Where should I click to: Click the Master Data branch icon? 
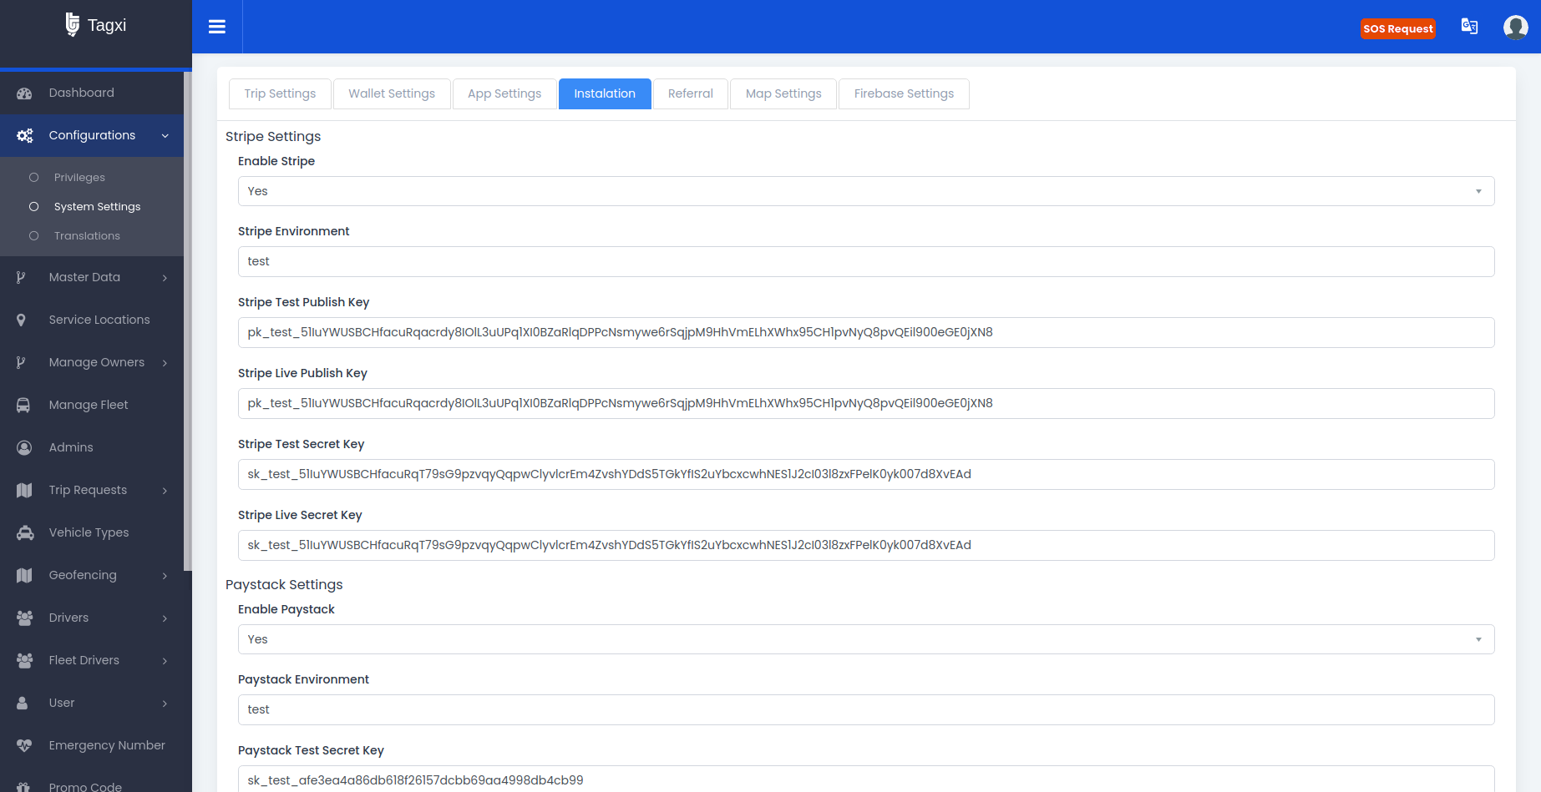coord(21,278)
